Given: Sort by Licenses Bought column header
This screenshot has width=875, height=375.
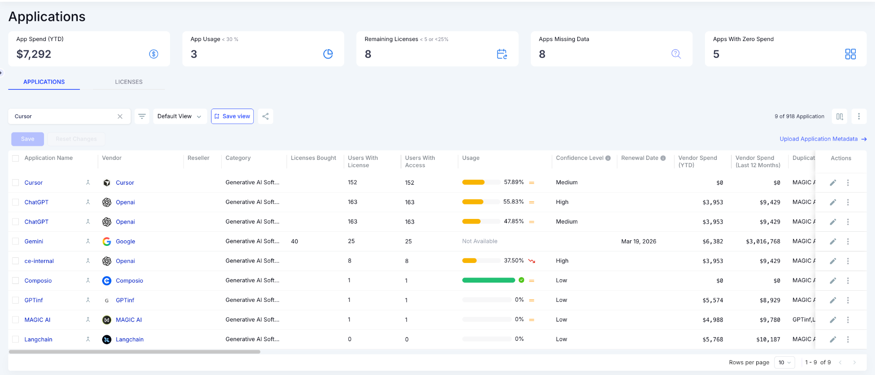Looking at the screenshot, I should pos(314,158).
